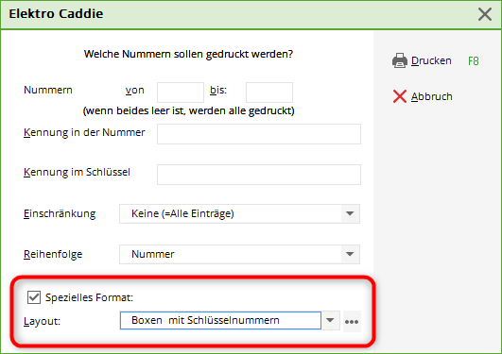Click the Abbruch button label
This screenshot has height=354, width=502.
tap(431, 96)
